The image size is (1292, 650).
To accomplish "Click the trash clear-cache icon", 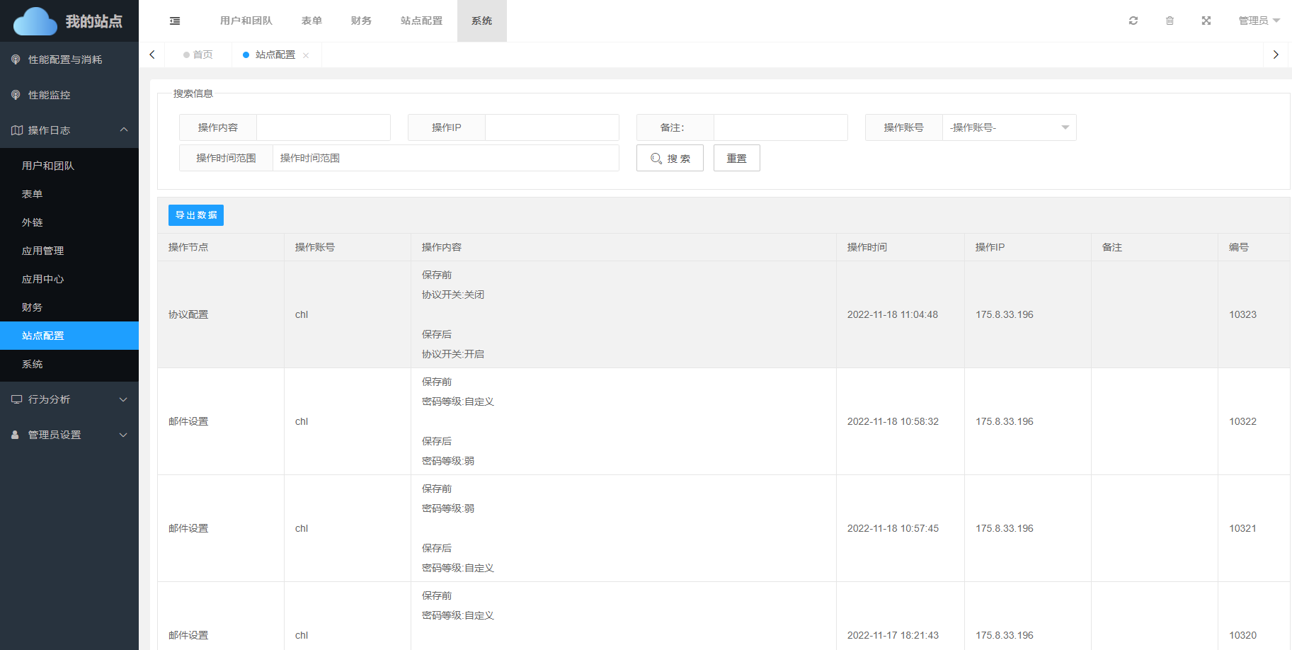I will pyautogui.click(x=1170, y=21).
